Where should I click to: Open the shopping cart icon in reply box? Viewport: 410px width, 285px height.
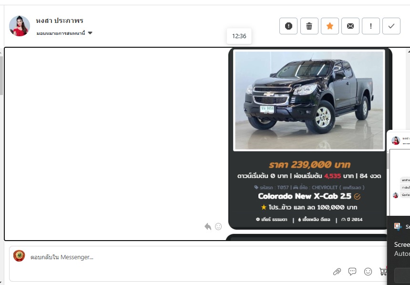pyautogui.click(x=383, y=272)
